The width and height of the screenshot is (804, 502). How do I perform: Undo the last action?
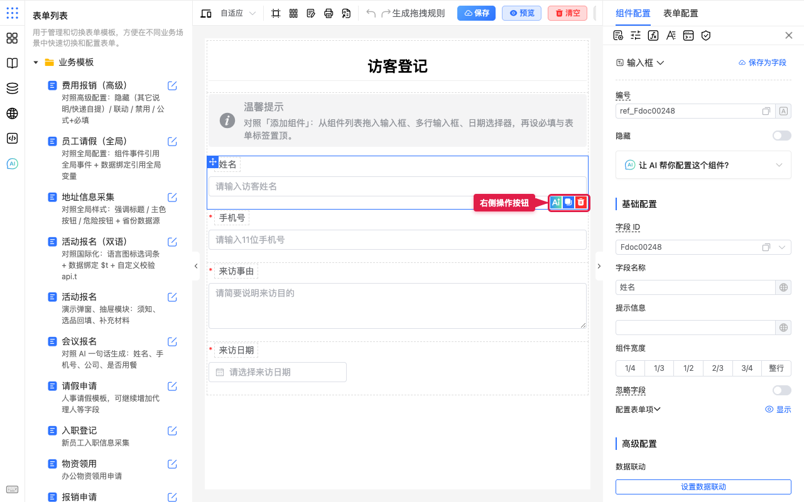(x=371, y=13)
